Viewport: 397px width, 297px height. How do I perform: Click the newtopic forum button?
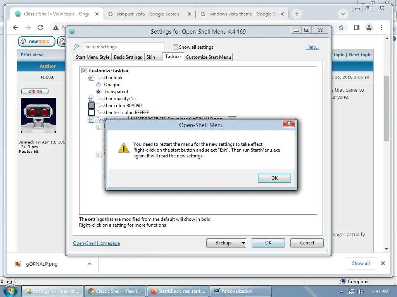(36, 41)
